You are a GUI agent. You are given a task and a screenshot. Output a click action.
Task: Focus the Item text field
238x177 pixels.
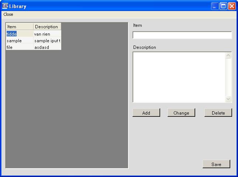(x=182, y=35)
